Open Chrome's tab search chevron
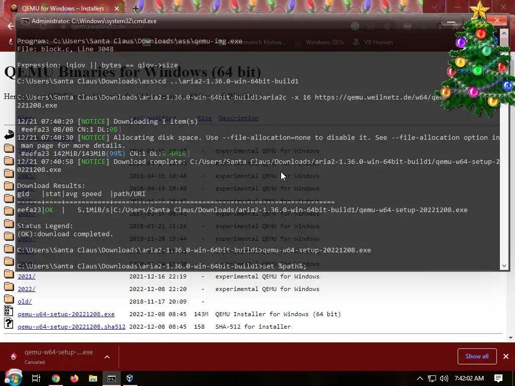 point(434,7)
